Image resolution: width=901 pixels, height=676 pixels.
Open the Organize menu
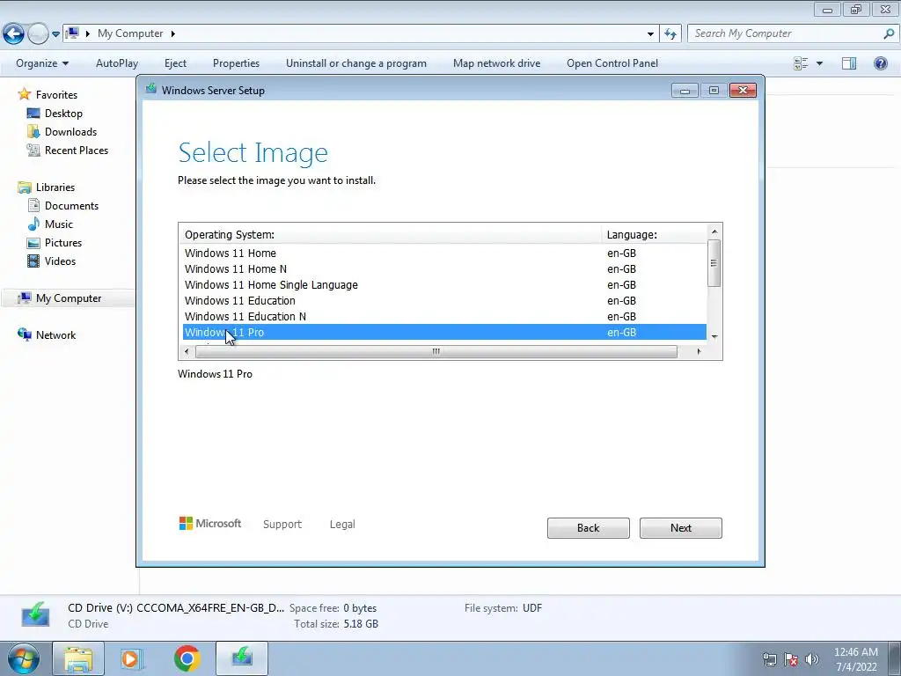click(x=42, y=63)
